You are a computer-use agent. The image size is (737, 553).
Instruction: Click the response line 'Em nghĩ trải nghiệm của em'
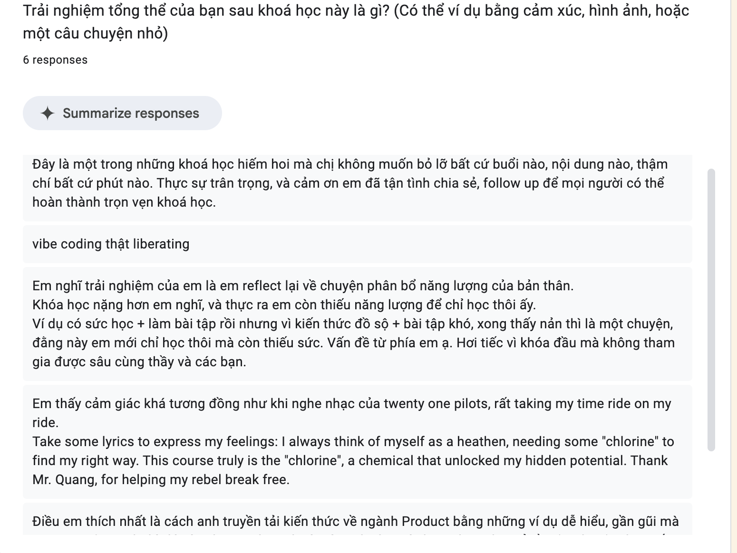[303, 286]
